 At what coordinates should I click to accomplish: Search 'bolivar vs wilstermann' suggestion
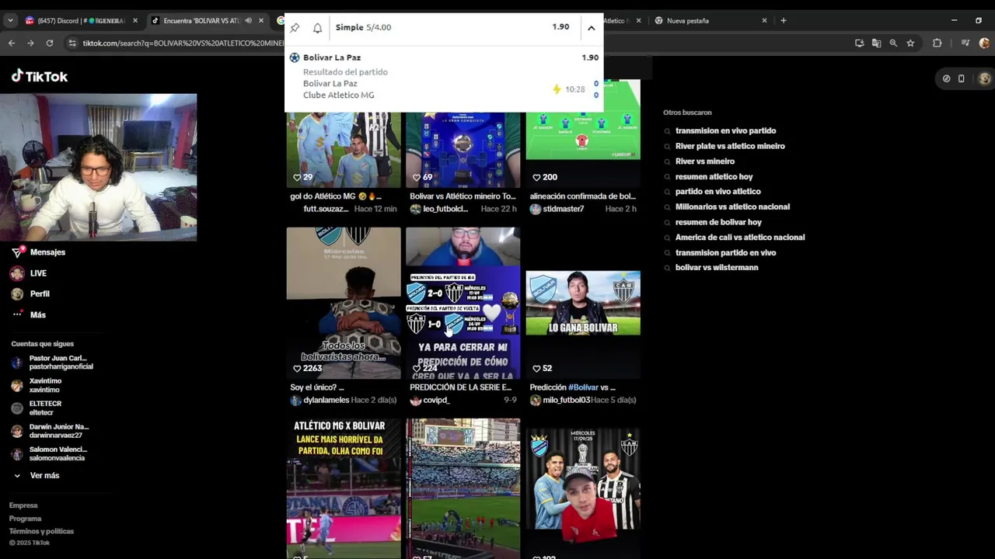point(717,268)
